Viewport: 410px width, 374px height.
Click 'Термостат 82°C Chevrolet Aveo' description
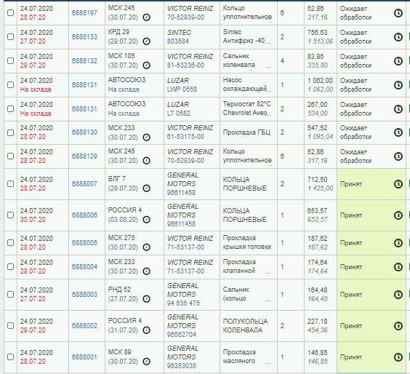(x=247, y=108)
